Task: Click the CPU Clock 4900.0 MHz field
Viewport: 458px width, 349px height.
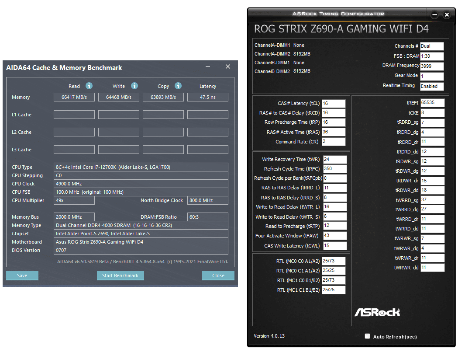Action: point(141,184)
